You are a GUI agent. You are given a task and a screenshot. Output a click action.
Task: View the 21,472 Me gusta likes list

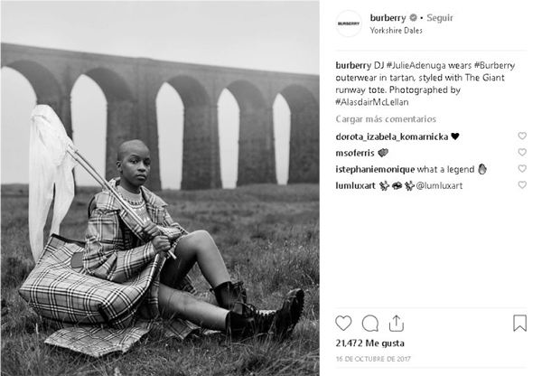pos(369,343)
